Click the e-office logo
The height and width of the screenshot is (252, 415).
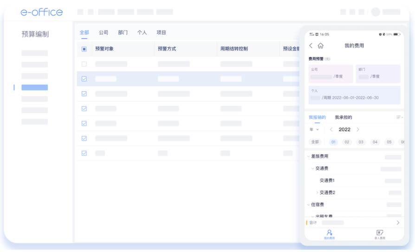42,13
